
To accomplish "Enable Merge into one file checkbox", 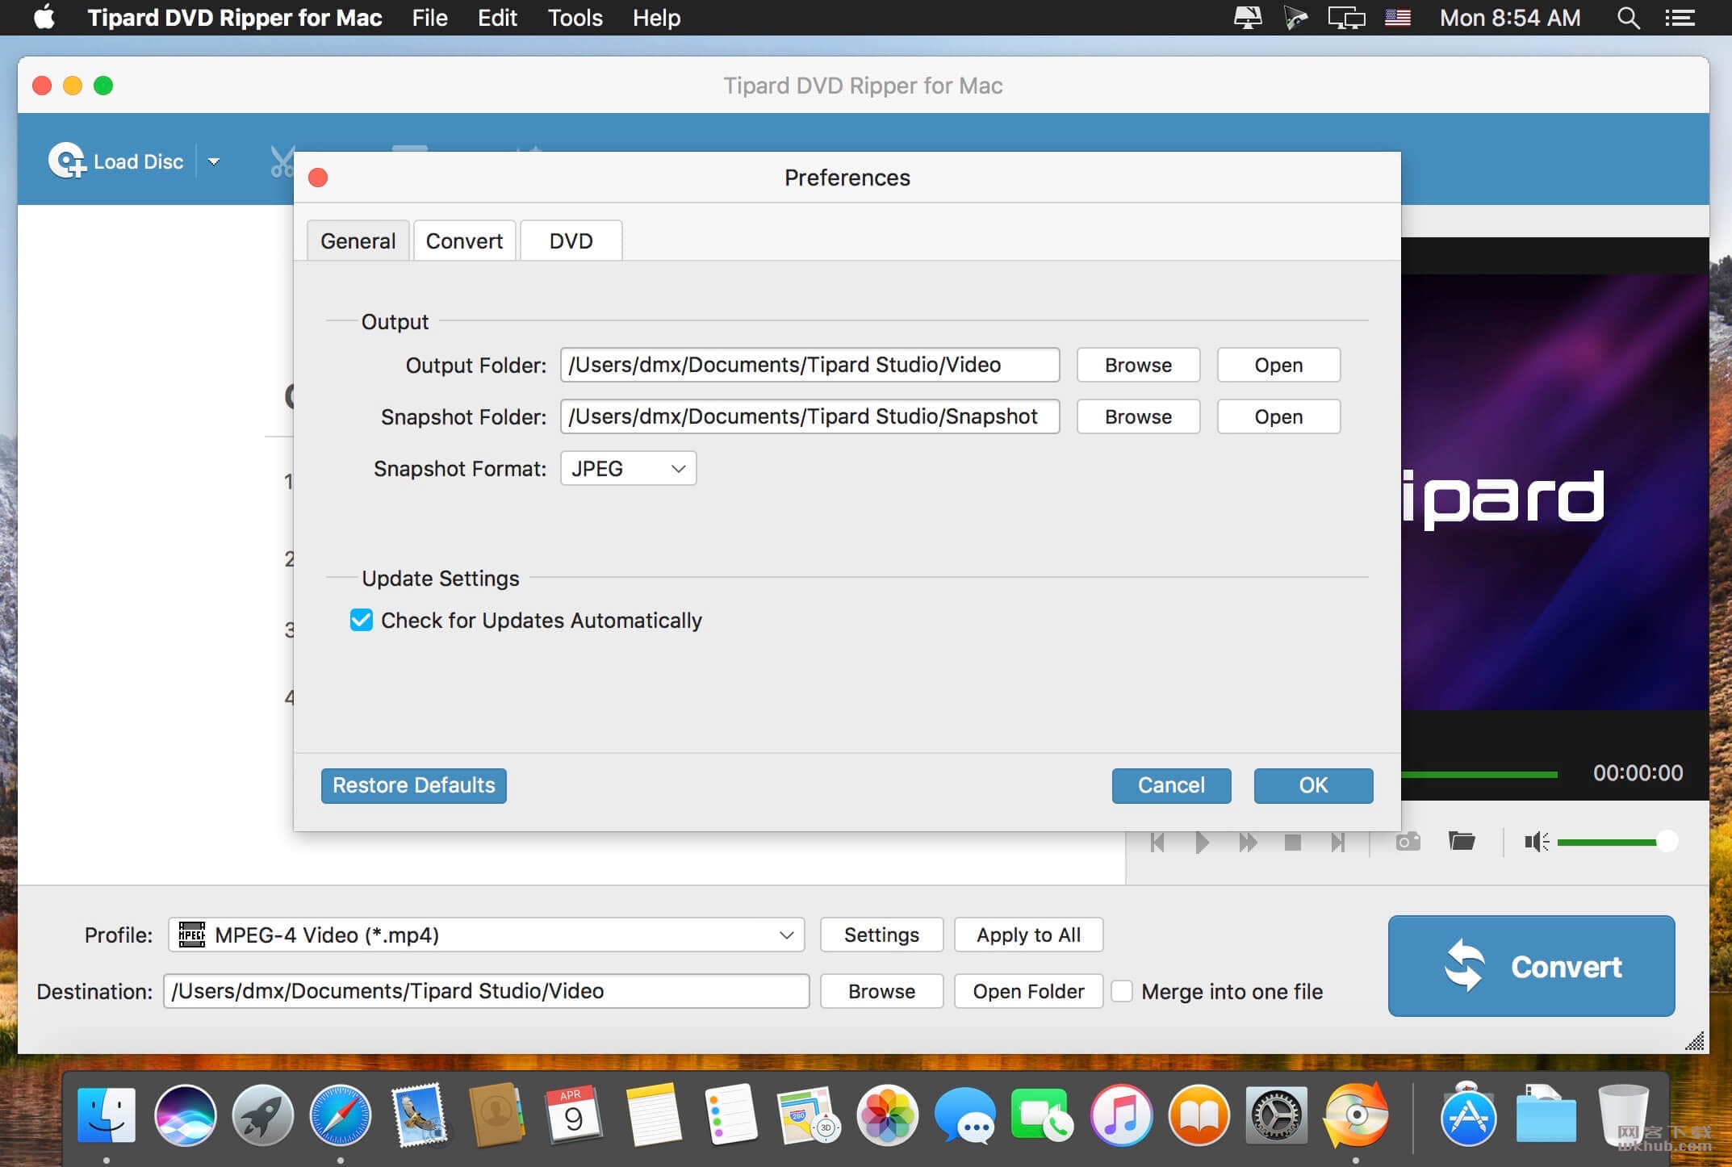I will tap(1122, 991).
